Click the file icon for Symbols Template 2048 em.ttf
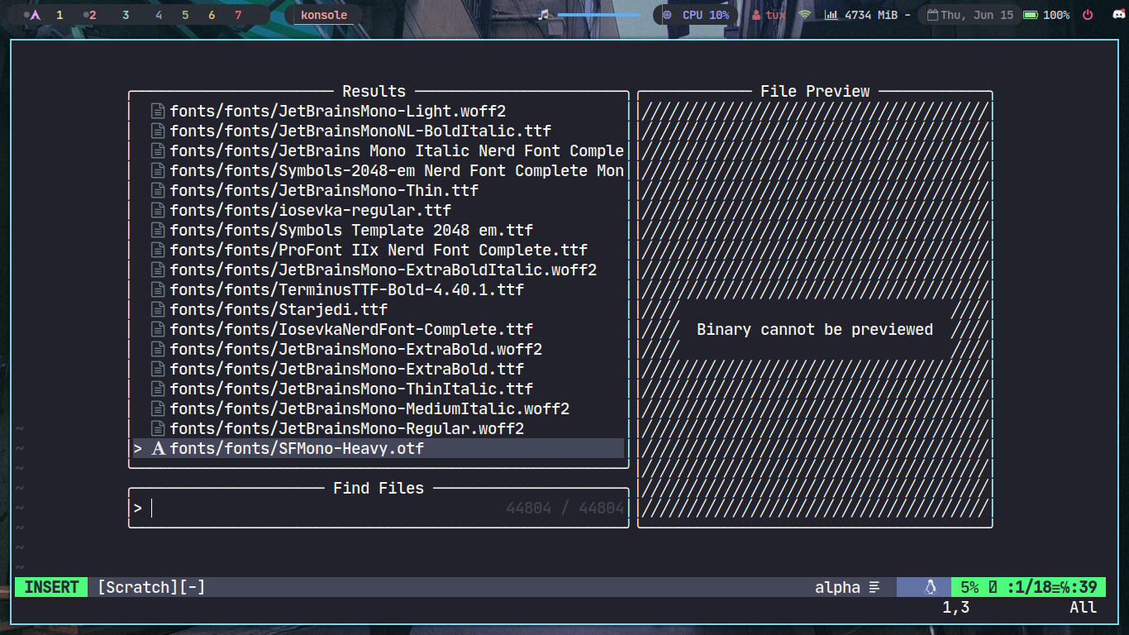The image size is (1129, 635). 158,230
